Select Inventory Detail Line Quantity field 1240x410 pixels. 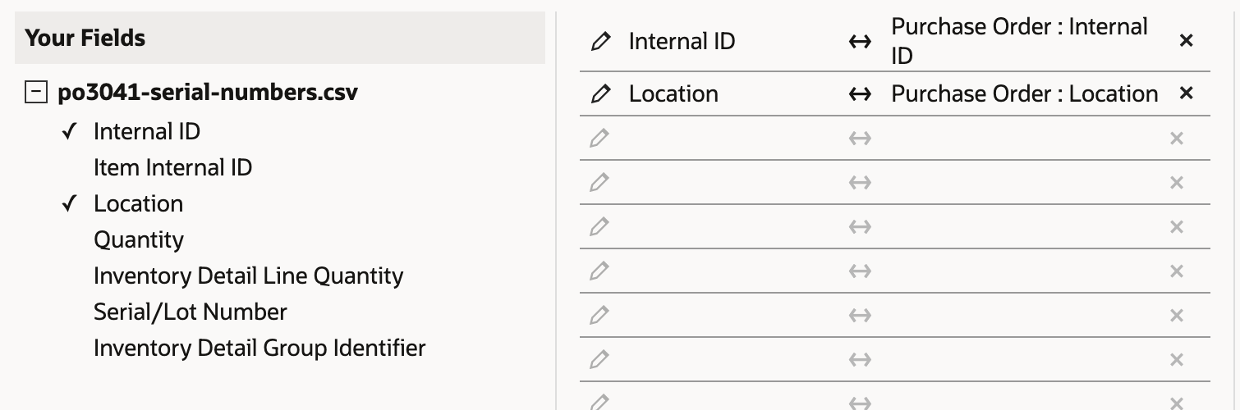pos(248,276)
